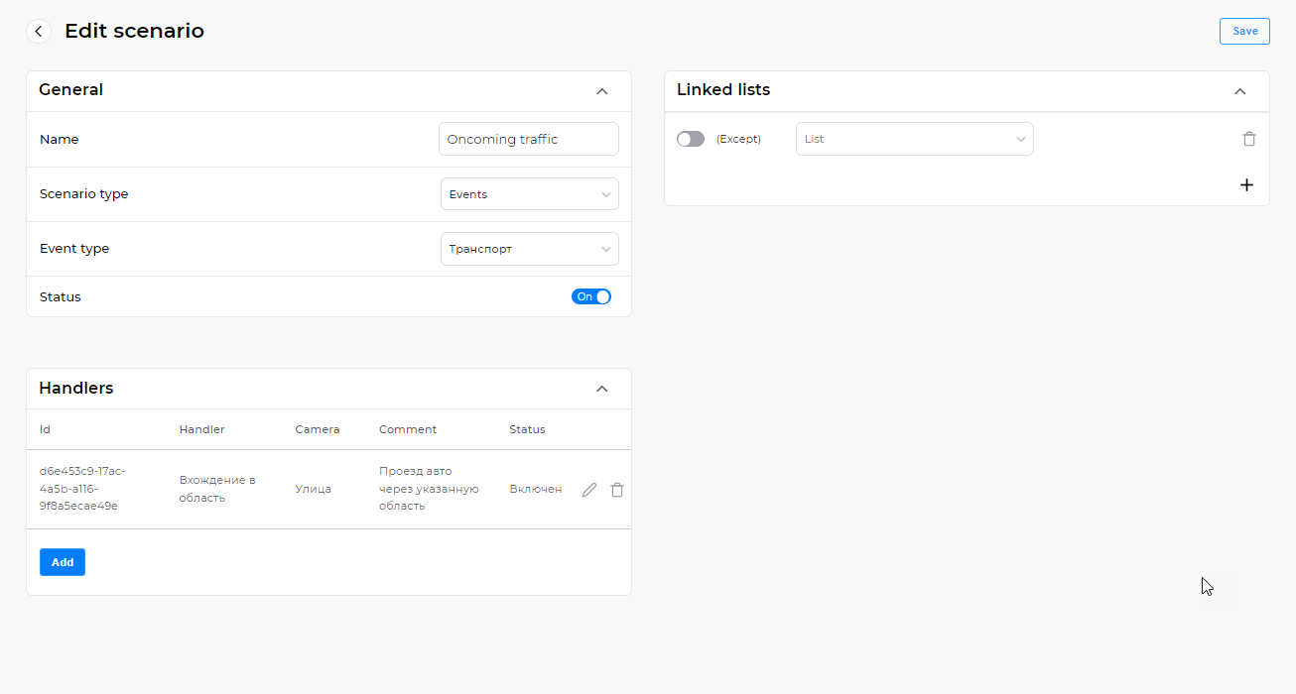
Task: Add a linked list with the plus icon
Action: pos(1247,185)
